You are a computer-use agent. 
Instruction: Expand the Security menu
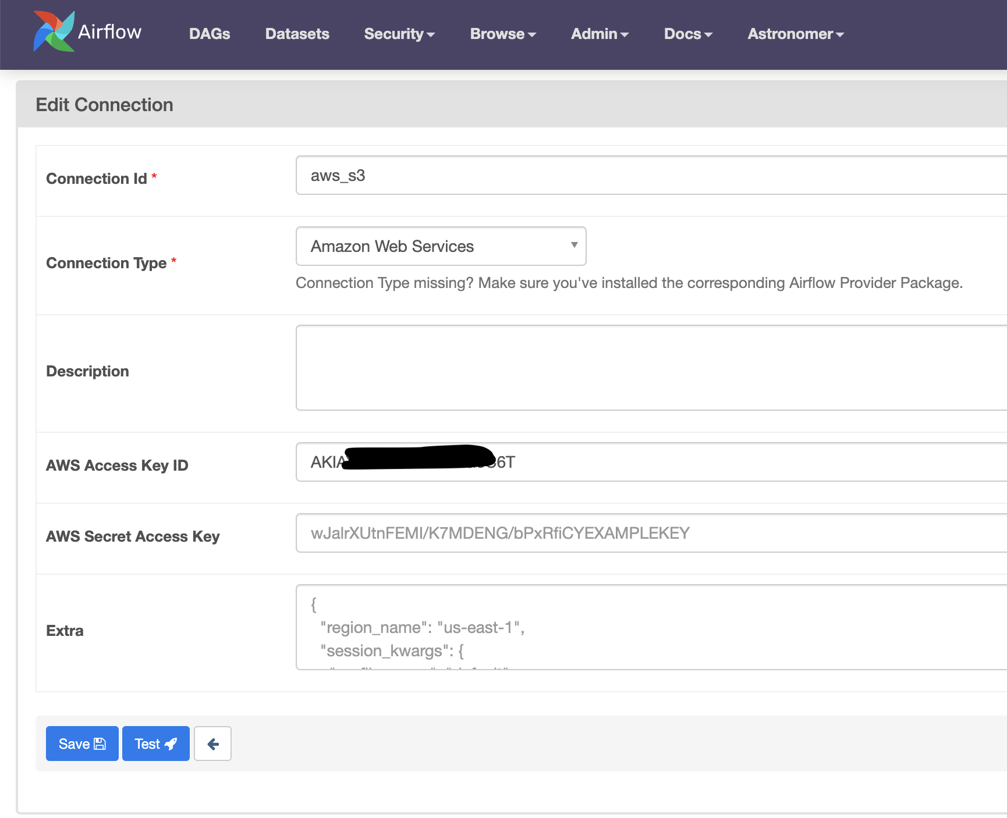(399, 34)
